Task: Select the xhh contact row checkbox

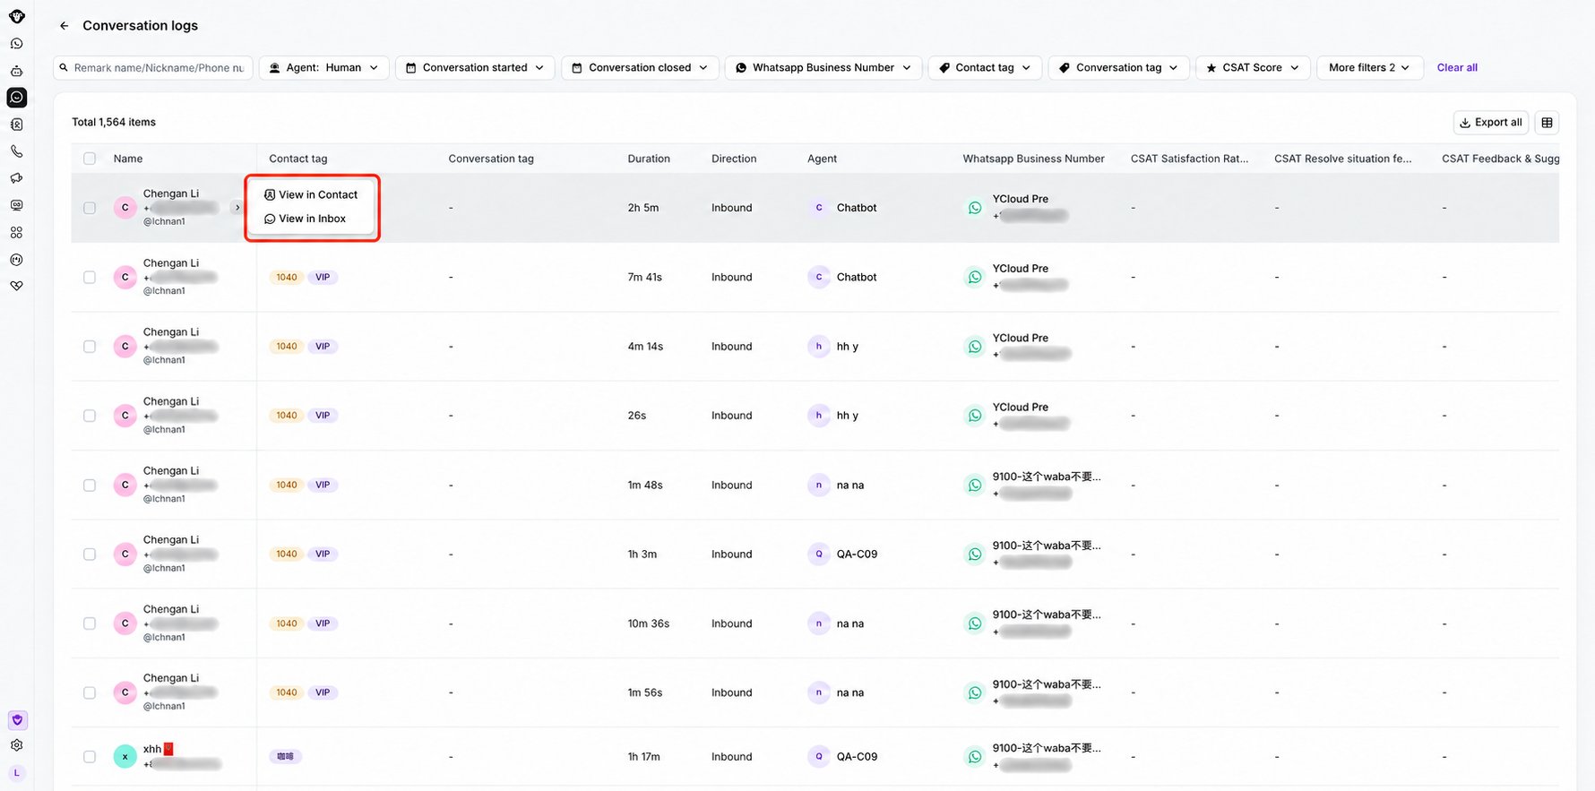Action: tap(90, 757)
